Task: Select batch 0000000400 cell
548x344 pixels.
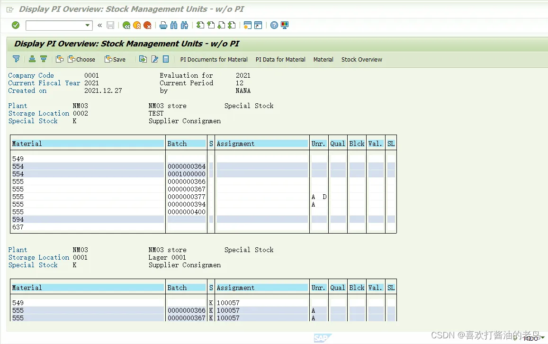Action: click(x=187, y=212)
